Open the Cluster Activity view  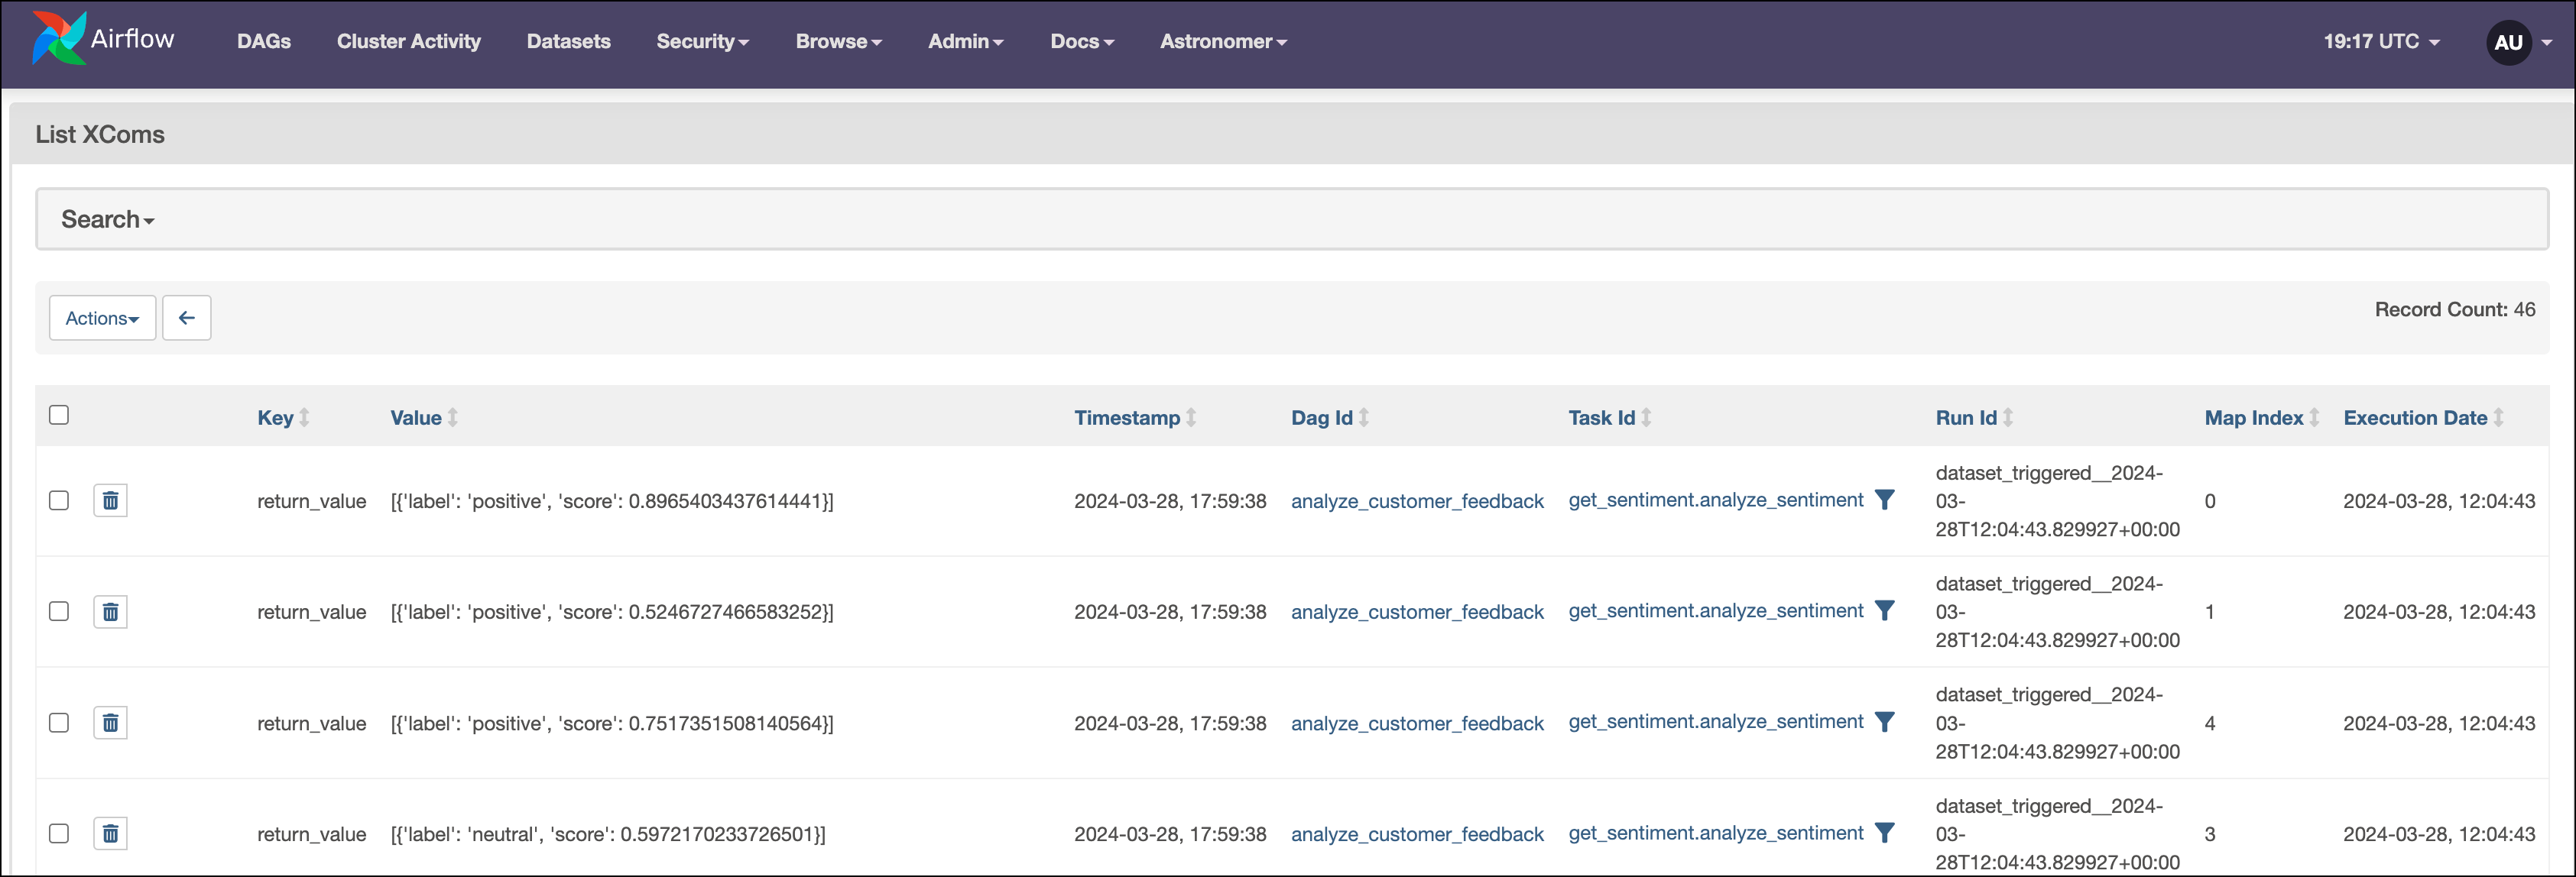click(x=409, y=42)
